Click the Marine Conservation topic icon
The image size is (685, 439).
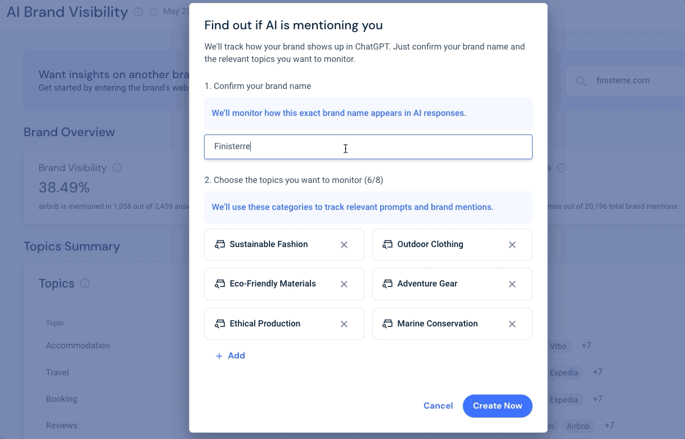(387, 324)
